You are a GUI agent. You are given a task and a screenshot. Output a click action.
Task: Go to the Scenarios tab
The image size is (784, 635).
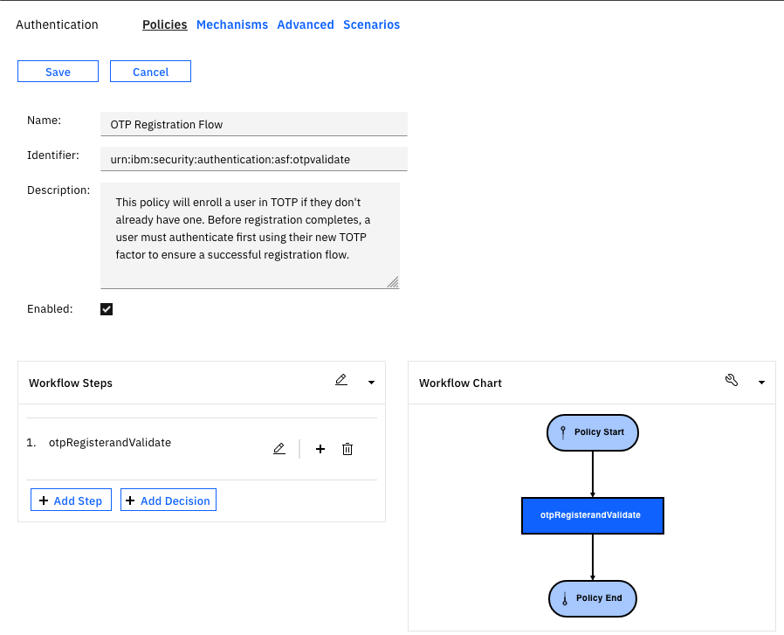click(x=371, y=24)
